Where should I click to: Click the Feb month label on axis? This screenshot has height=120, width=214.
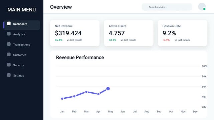point(74,112)
